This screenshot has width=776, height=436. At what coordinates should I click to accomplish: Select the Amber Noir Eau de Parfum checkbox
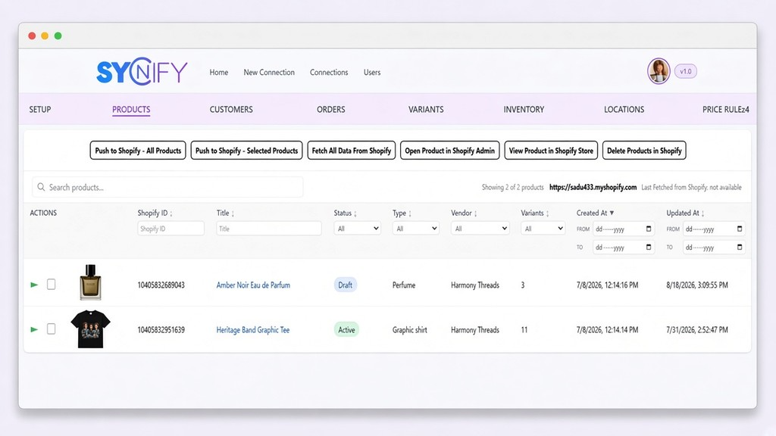51,285
